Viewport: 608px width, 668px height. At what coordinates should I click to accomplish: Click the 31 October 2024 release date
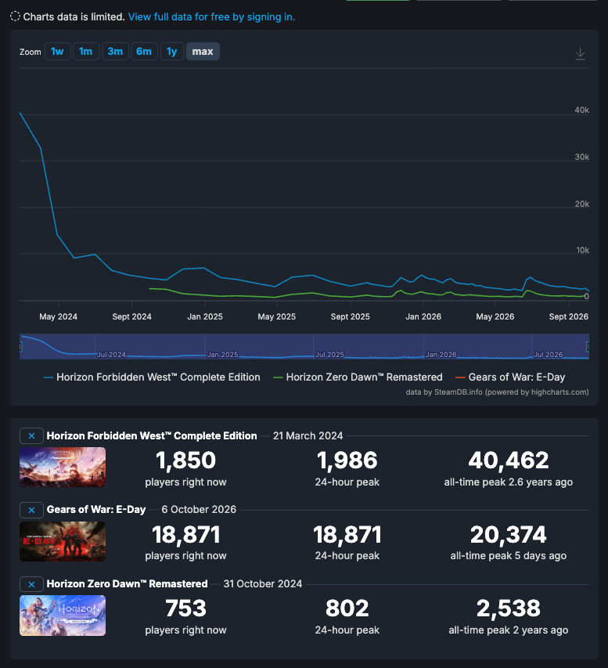point(263,583)
